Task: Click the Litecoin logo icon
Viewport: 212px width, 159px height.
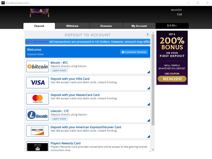Action: point(37,115)
